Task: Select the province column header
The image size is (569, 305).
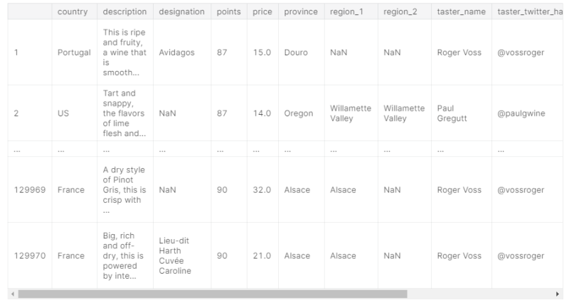Action: [x=301, y=13]
